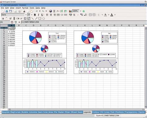Select the Line drawing tool
The width and height of the screenshot is (147, 118).
coord(33,18)
